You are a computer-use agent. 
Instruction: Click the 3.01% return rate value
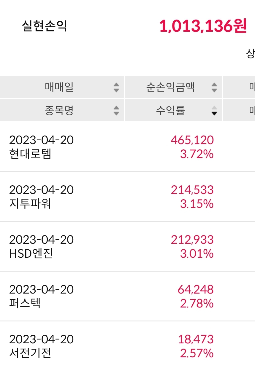click(x=197, y=254)
